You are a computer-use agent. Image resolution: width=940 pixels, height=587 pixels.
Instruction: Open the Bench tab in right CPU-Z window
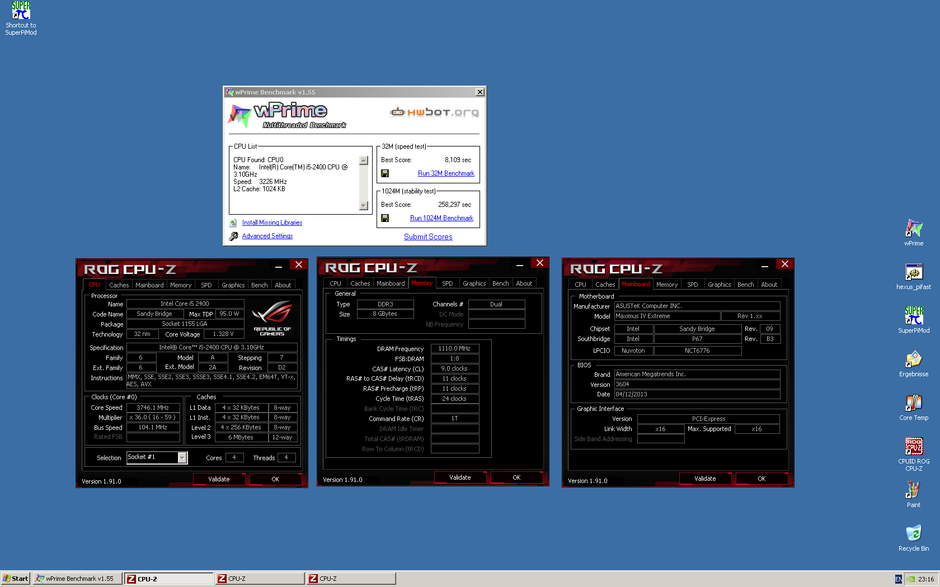pos(745,285)
